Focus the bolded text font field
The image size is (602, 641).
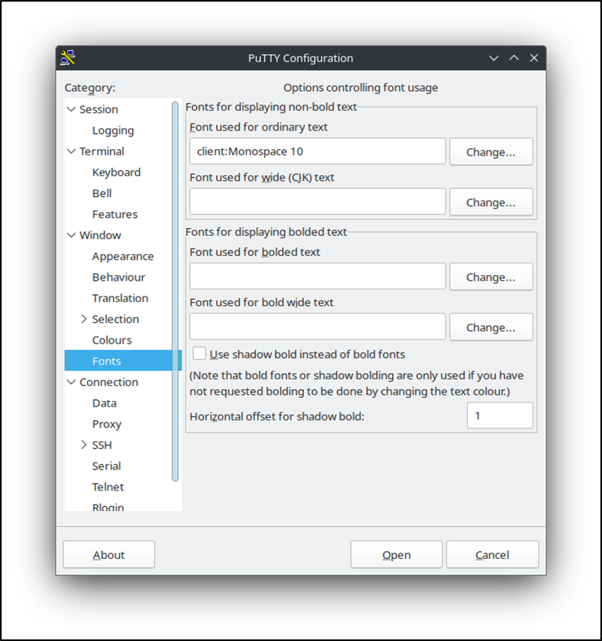coord(317,277)
